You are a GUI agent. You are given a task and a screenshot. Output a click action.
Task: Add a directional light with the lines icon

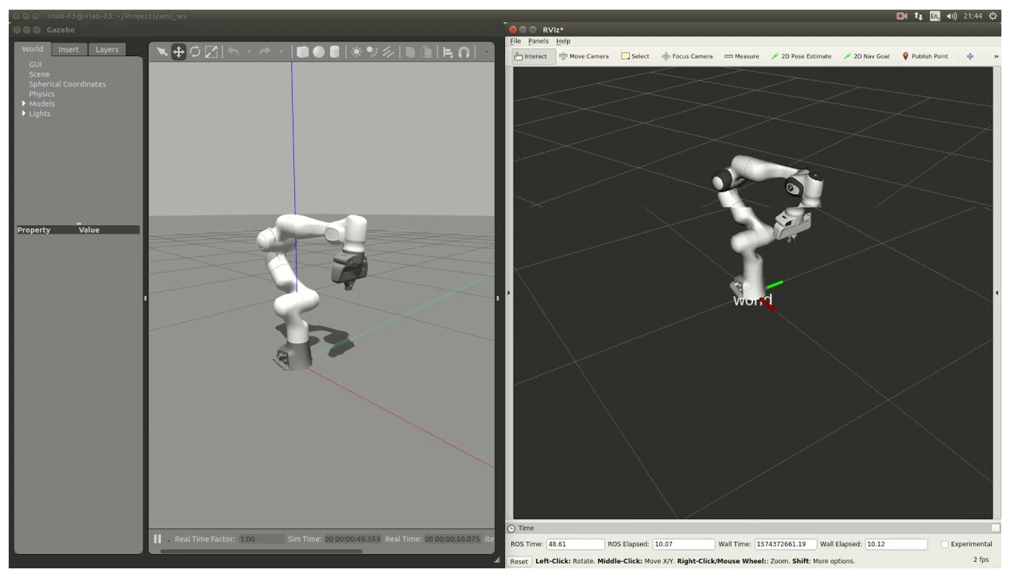click(x=388, y=52)
